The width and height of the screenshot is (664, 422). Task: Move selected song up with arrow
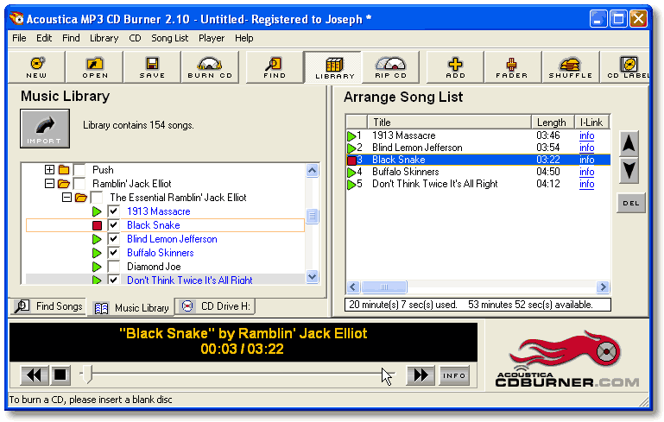pos(629,143)
